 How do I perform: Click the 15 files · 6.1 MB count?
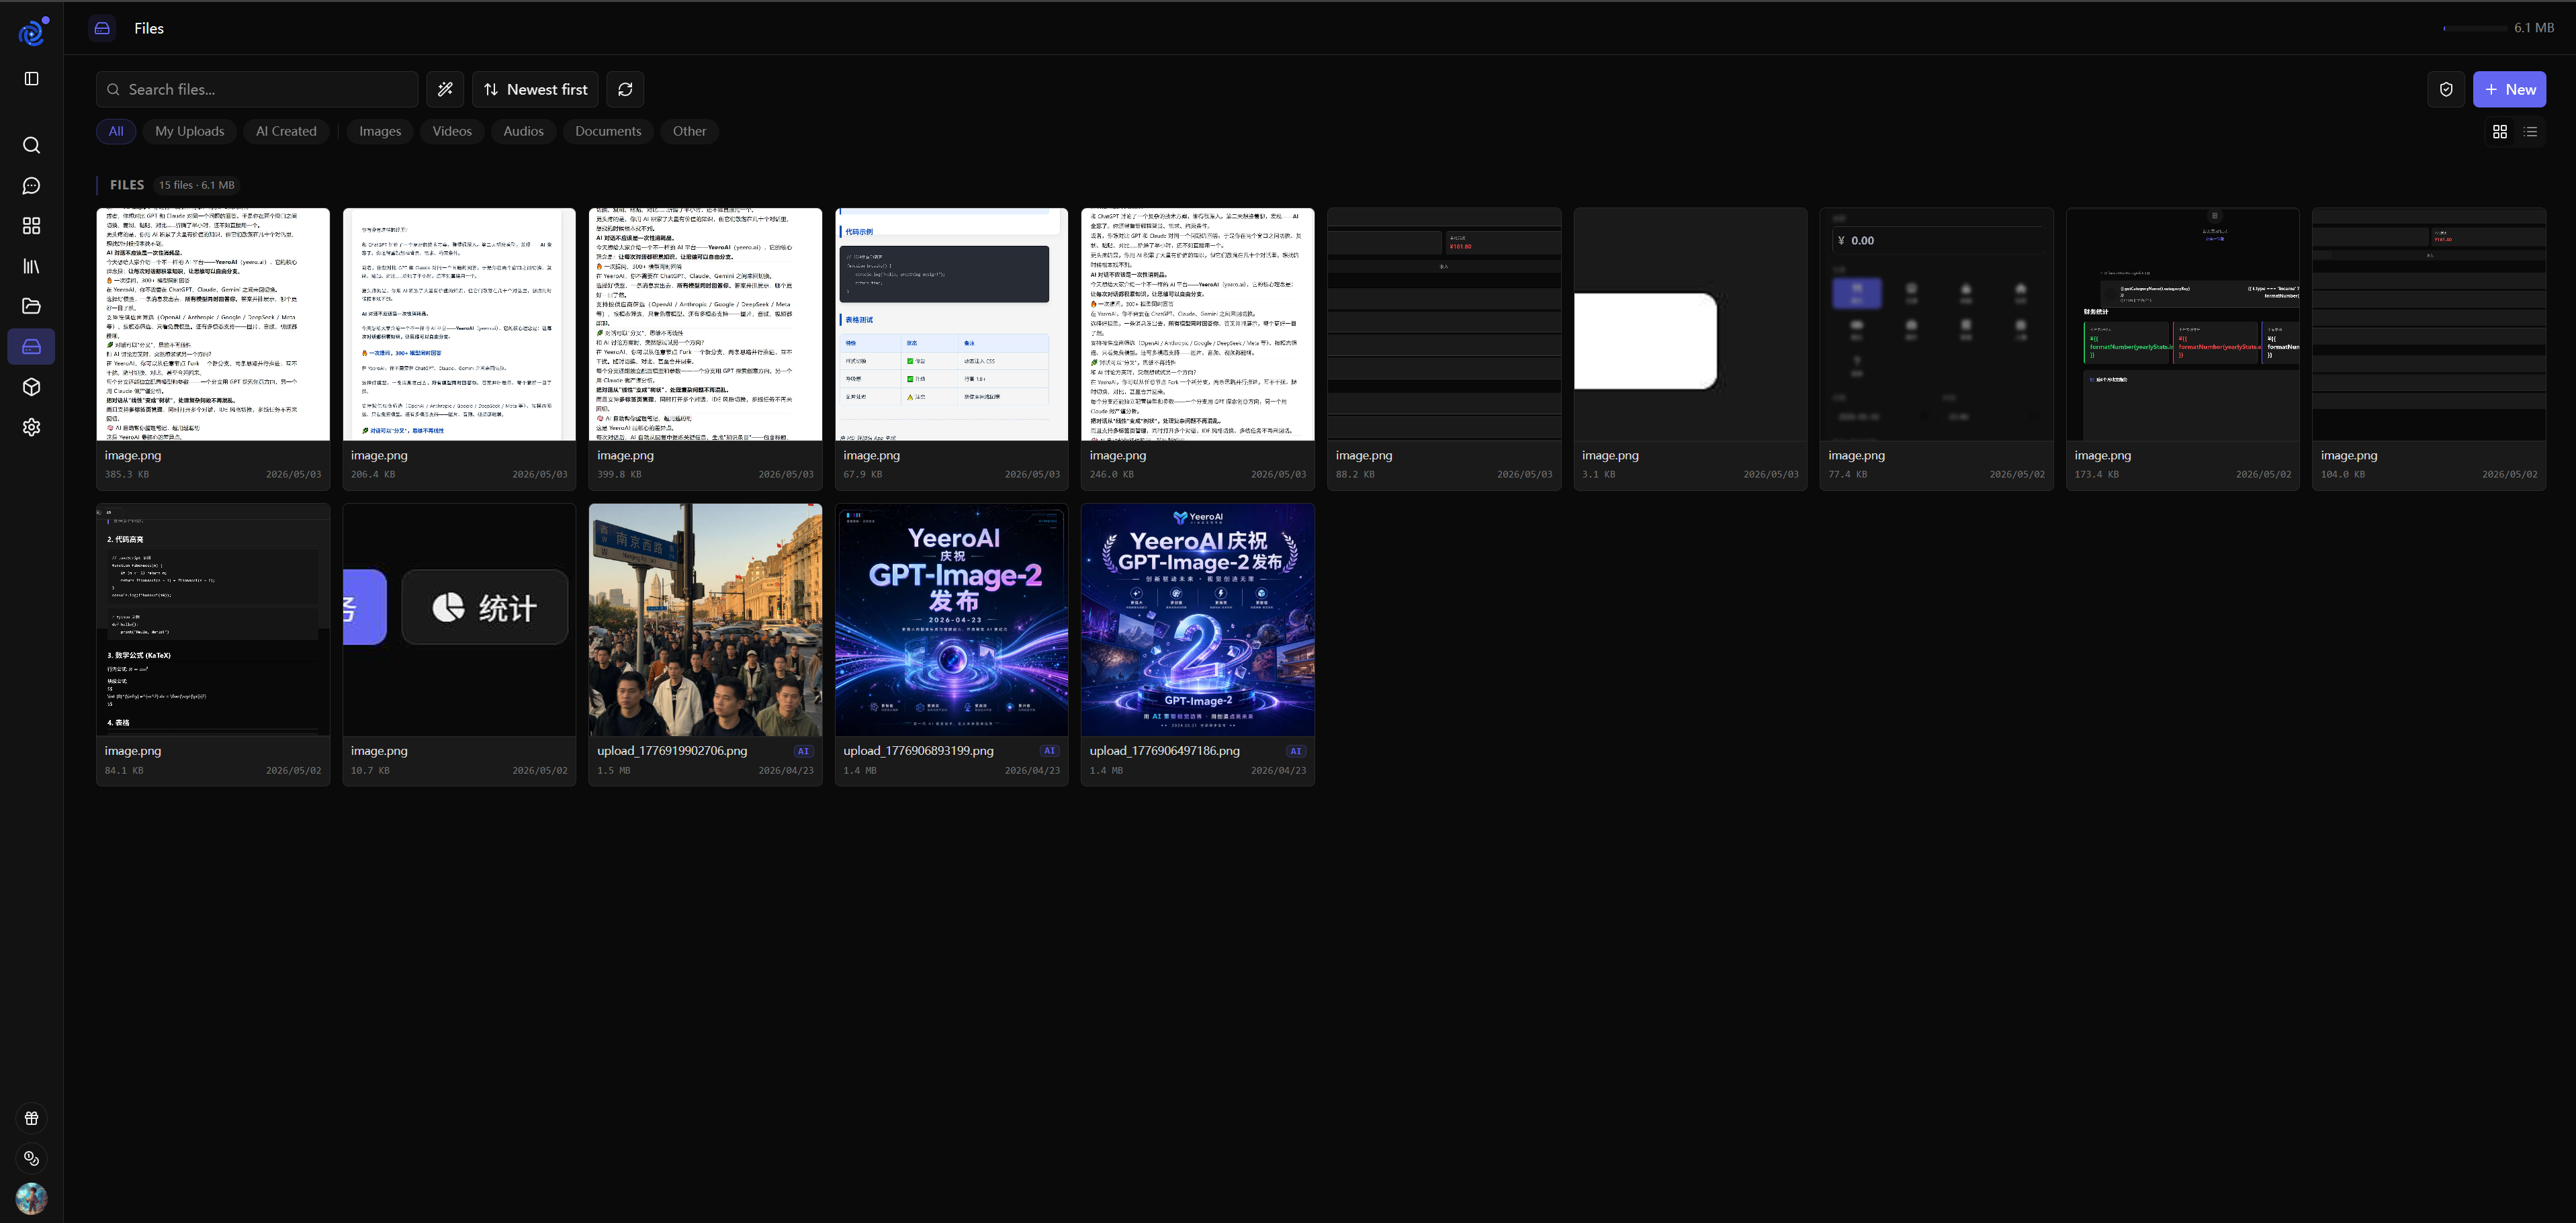tap(197, 185)
